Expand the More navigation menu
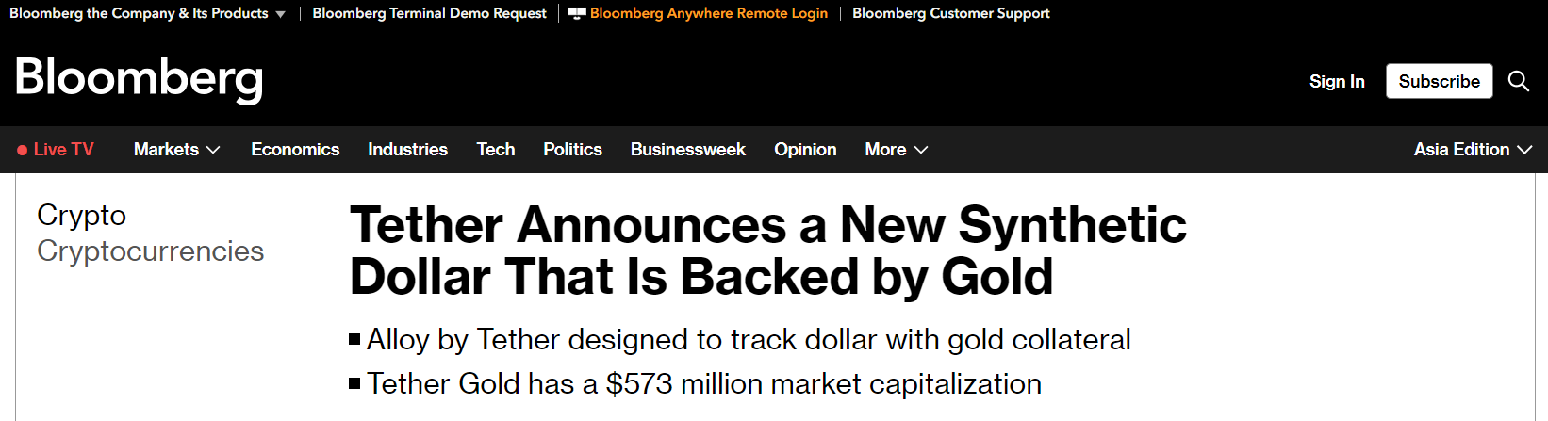This screenshot has width=1548, height=421. 896,150
